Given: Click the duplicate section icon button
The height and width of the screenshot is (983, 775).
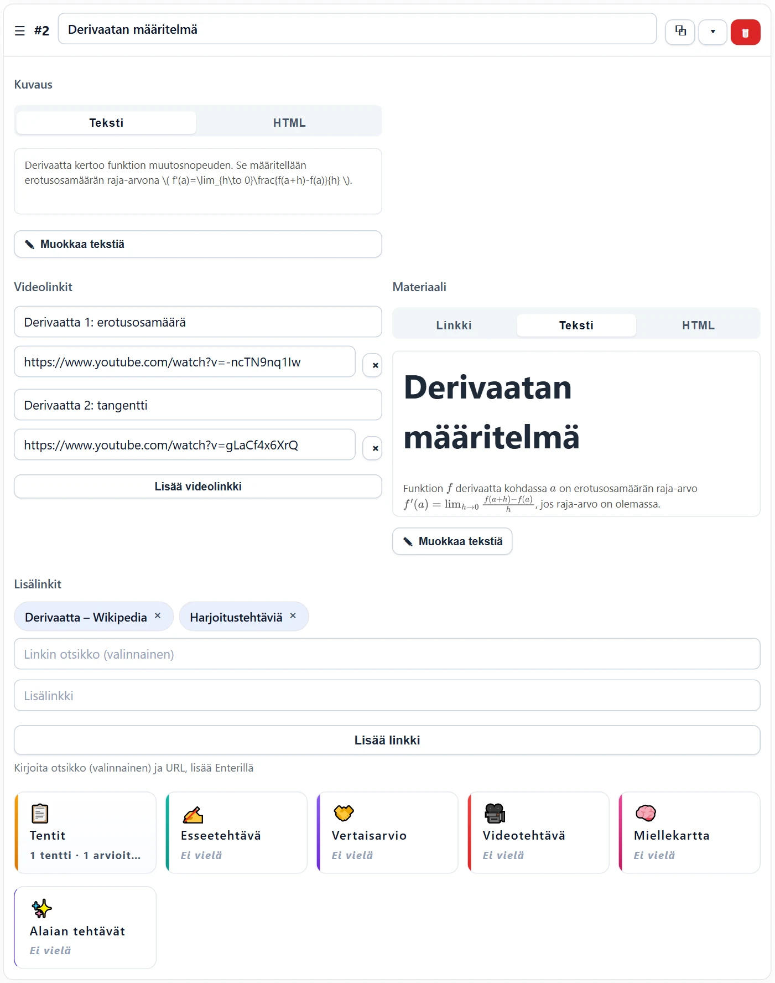Looking at the screenshot, I should [x=680, y=32].
